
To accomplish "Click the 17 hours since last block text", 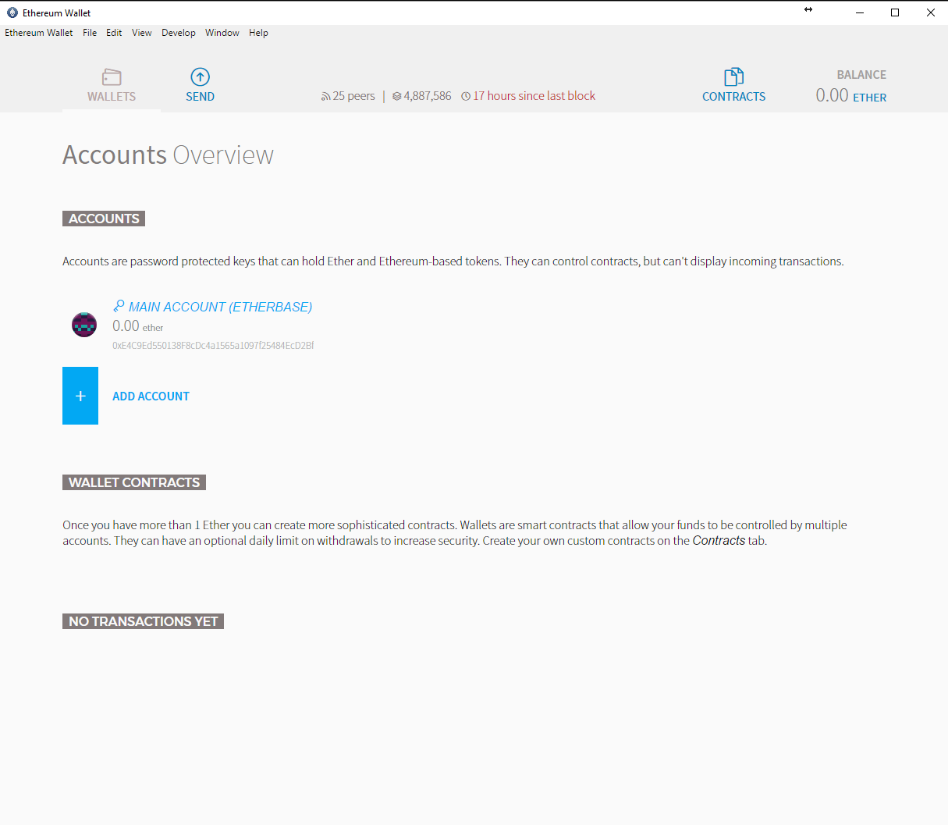I will (x=534, y=96).
